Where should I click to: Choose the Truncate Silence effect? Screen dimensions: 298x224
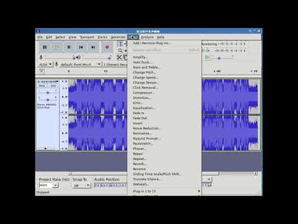click(165, 179)
